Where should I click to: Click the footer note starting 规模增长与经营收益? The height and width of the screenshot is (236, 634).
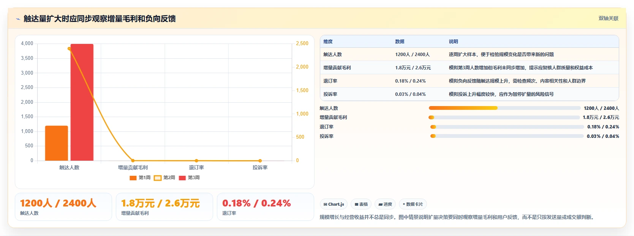[457, 217]
